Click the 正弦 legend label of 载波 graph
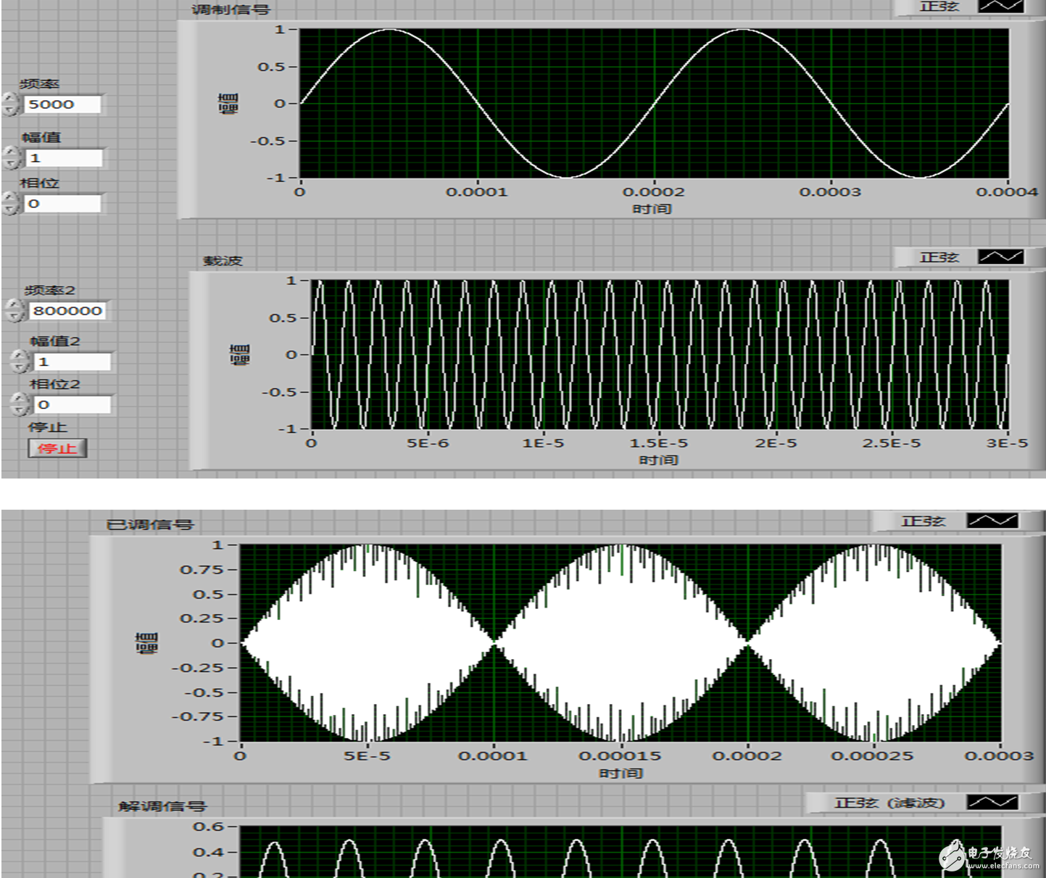 click(939, 257)
